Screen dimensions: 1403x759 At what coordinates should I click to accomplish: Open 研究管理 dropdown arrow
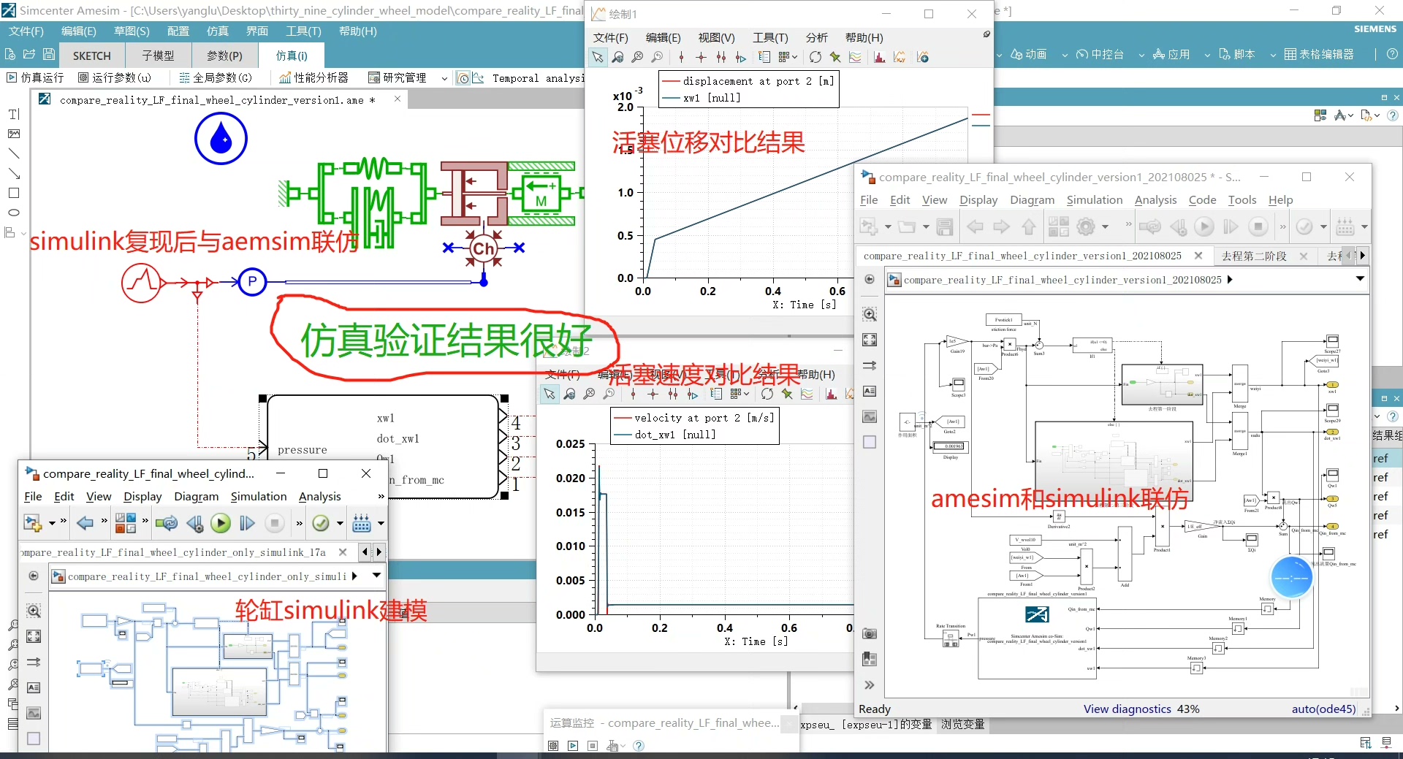click(444, 78)
